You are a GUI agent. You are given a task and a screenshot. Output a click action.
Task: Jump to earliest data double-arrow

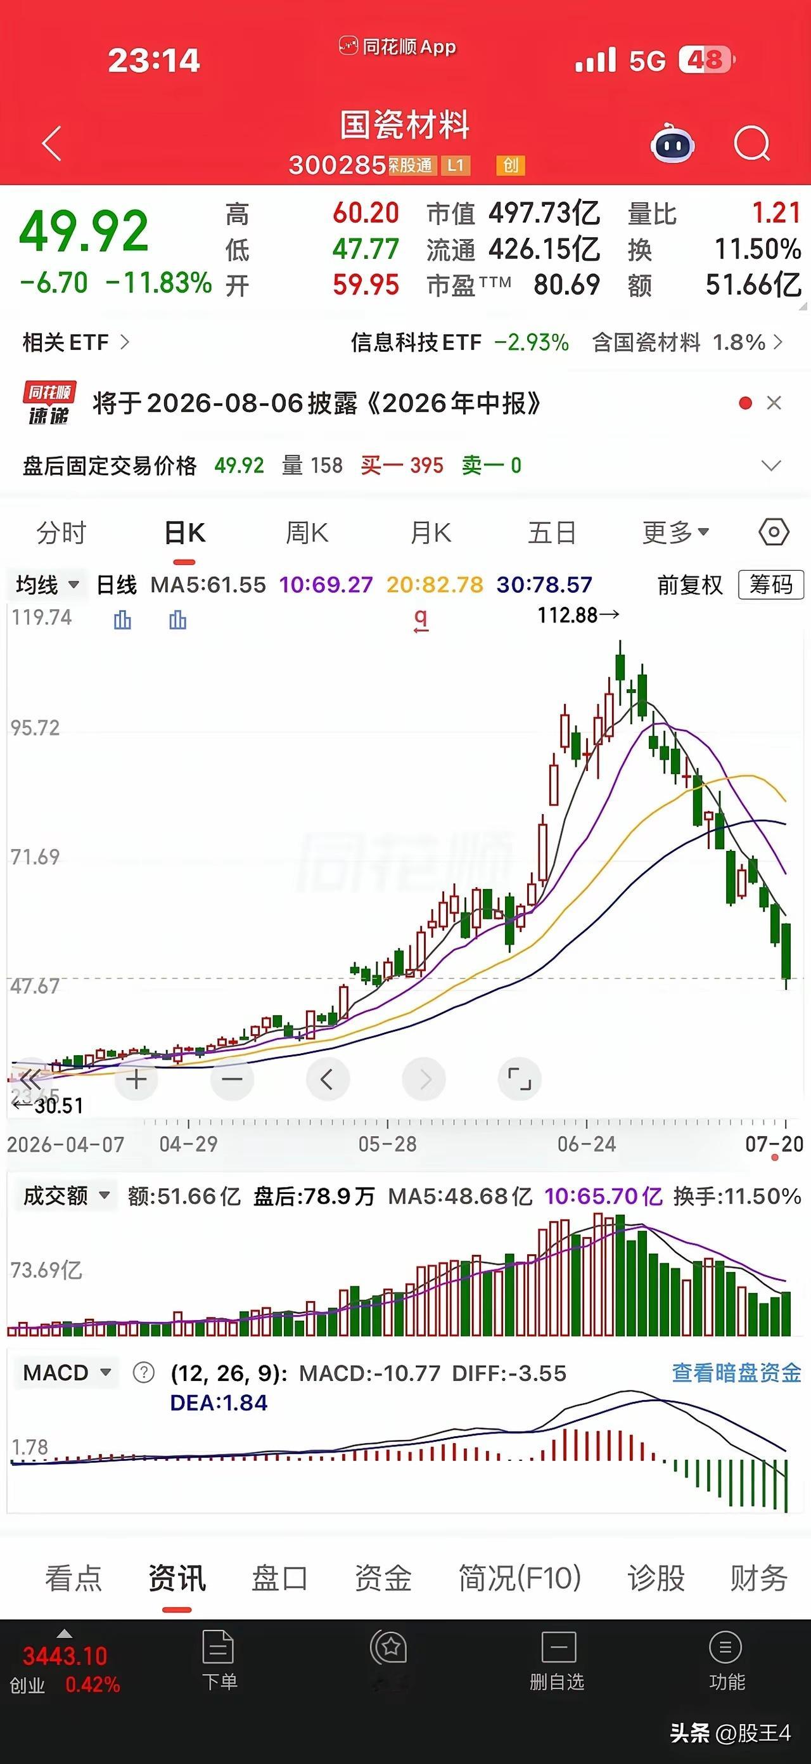point(31,1079)
